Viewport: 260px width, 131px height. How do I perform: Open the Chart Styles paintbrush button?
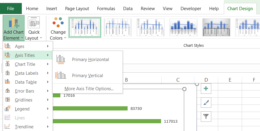click(206, 102)
